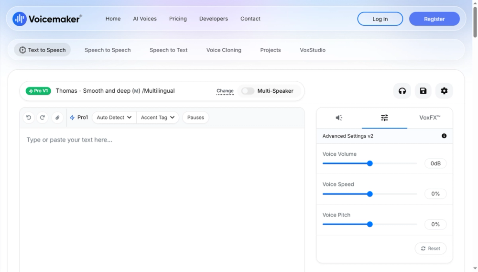Open the VoxStudio tab

coord(313,50)
